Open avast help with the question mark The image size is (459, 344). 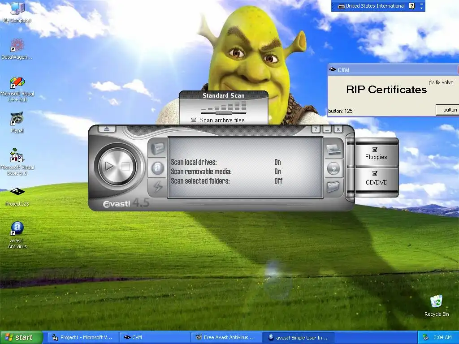[316, 129]
